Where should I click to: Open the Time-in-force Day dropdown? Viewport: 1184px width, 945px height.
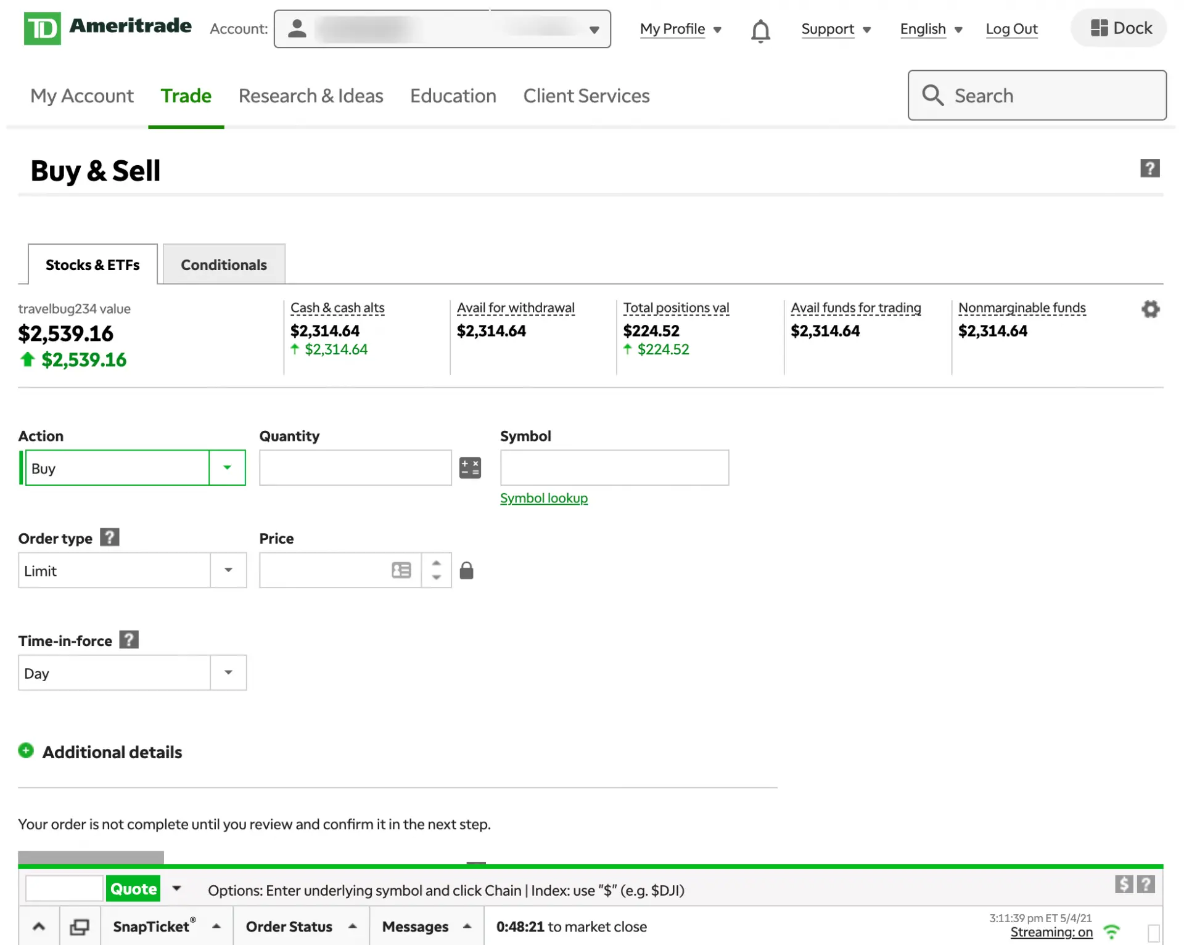pos(228,672)
